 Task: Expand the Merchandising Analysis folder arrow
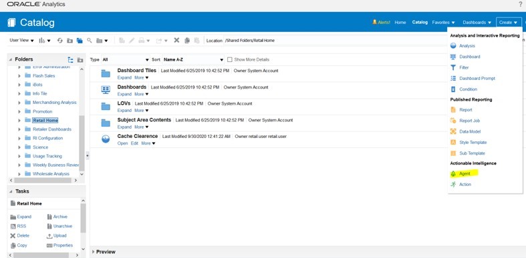tap(19, 103)
